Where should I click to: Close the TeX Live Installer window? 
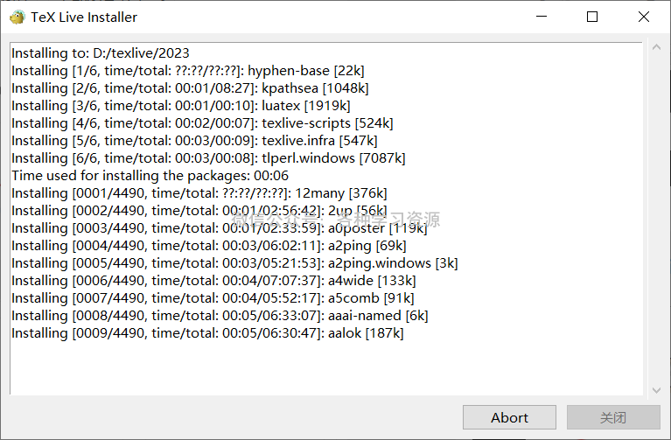(x=644, y=17)
